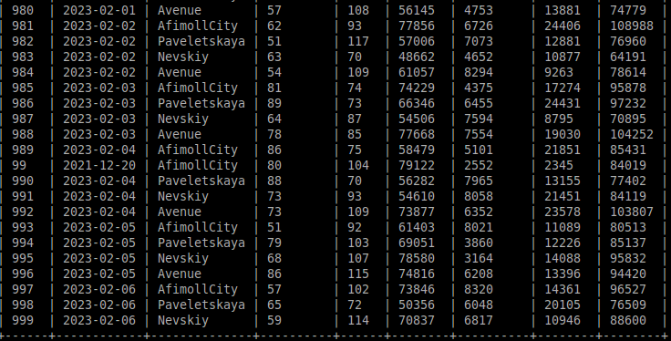Click the value 50356

pyautogui.click(x=417, y=305)
